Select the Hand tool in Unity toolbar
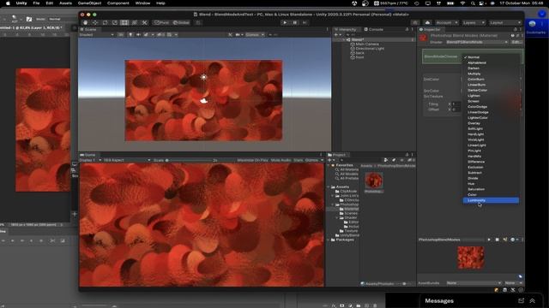 tap(86, 22)
